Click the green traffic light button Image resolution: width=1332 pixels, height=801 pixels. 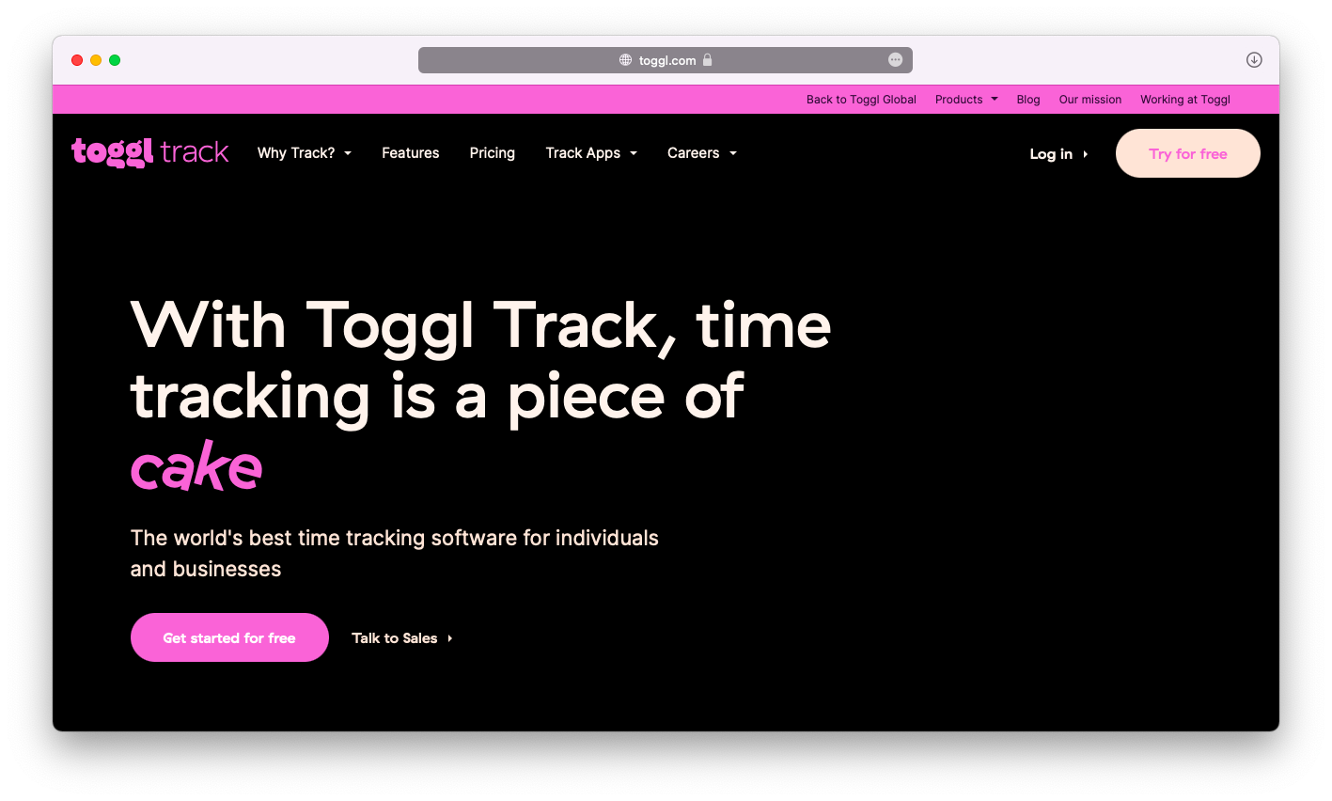click(114, 59)
